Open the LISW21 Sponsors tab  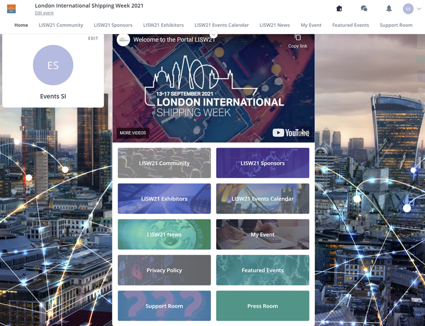[x=113, y=25]
